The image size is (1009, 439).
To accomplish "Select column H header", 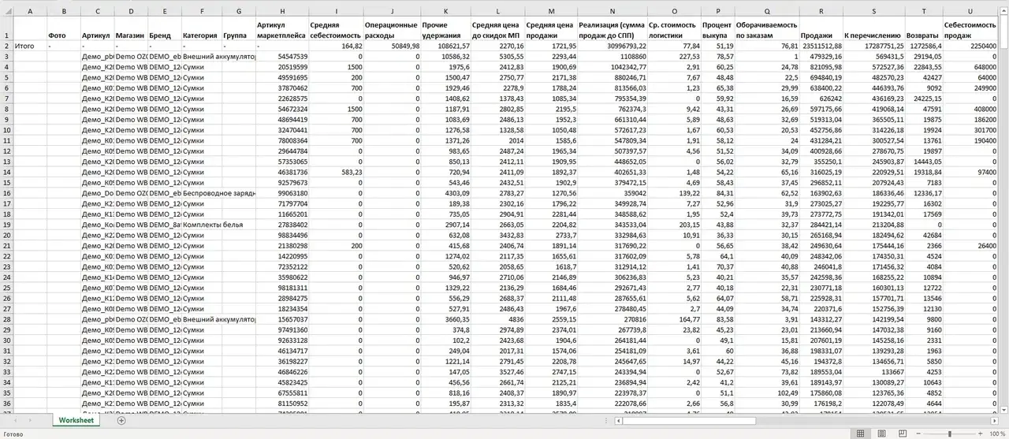I will (x=281, y=11).
